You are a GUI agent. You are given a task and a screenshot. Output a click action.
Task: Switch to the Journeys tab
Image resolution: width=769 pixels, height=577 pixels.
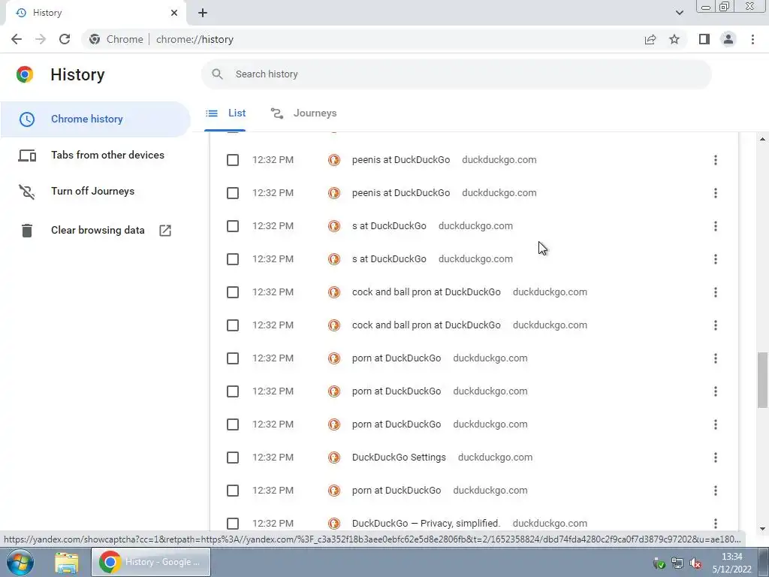click(x=303, y=113)
